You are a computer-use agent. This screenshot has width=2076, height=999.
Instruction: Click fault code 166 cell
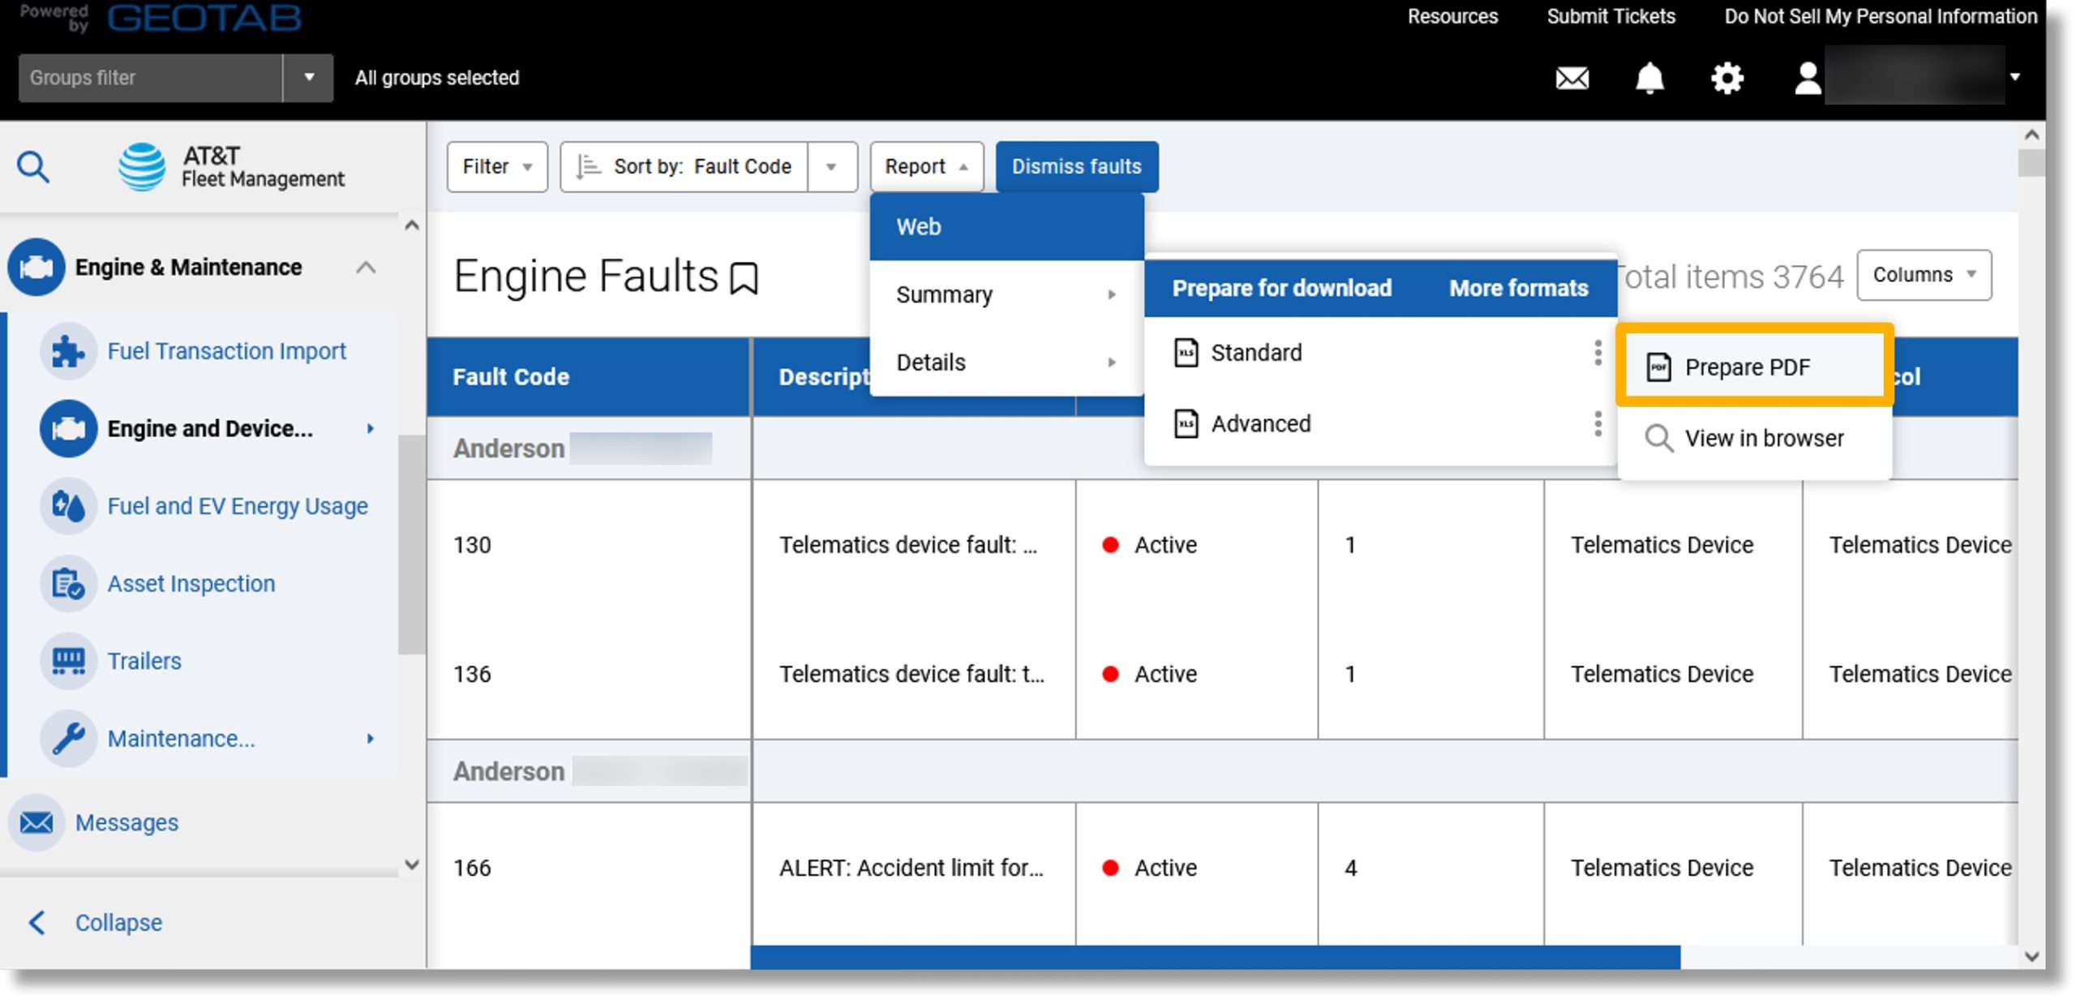click(x=590, y=868)
